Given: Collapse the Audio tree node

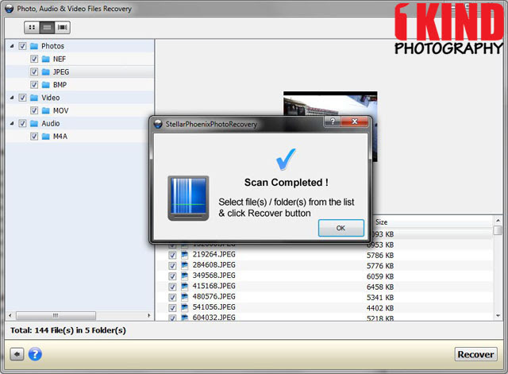Looking at the screenshot, I should coord(12,123).
